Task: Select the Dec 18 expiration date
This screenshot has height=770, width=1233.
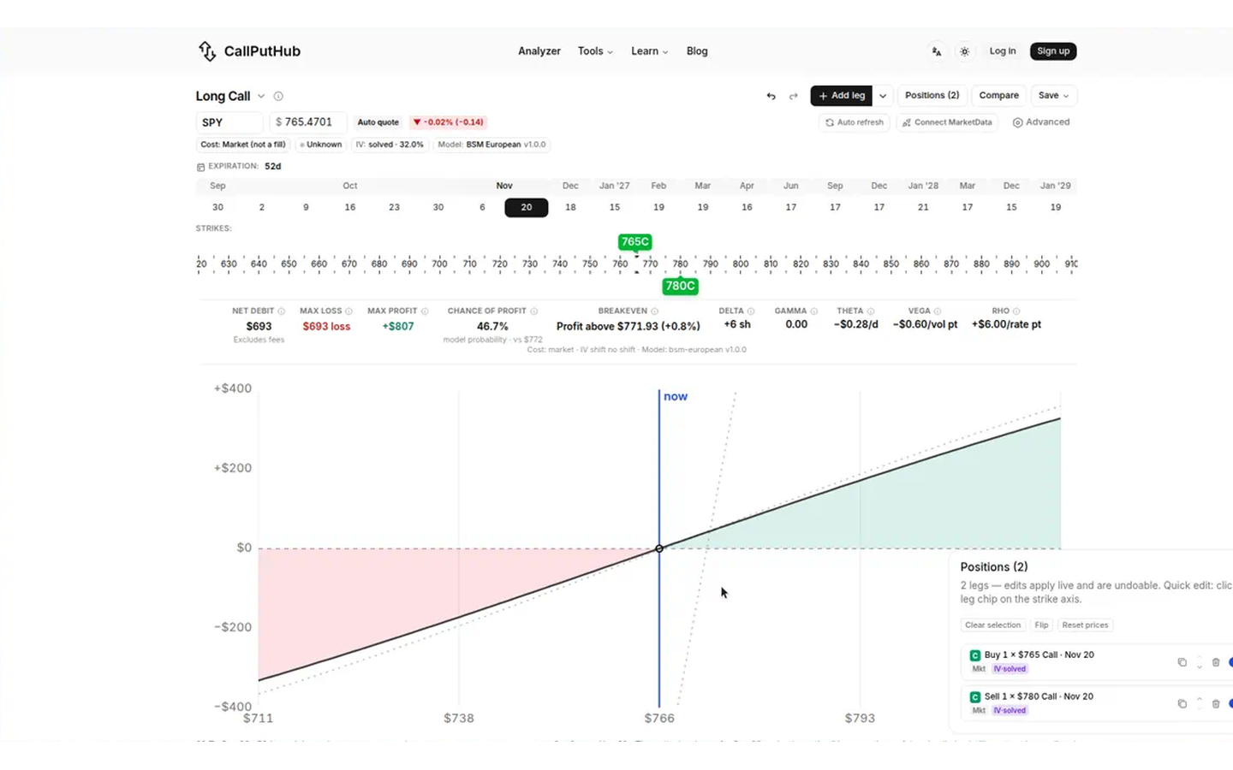Action: [570, 207]
